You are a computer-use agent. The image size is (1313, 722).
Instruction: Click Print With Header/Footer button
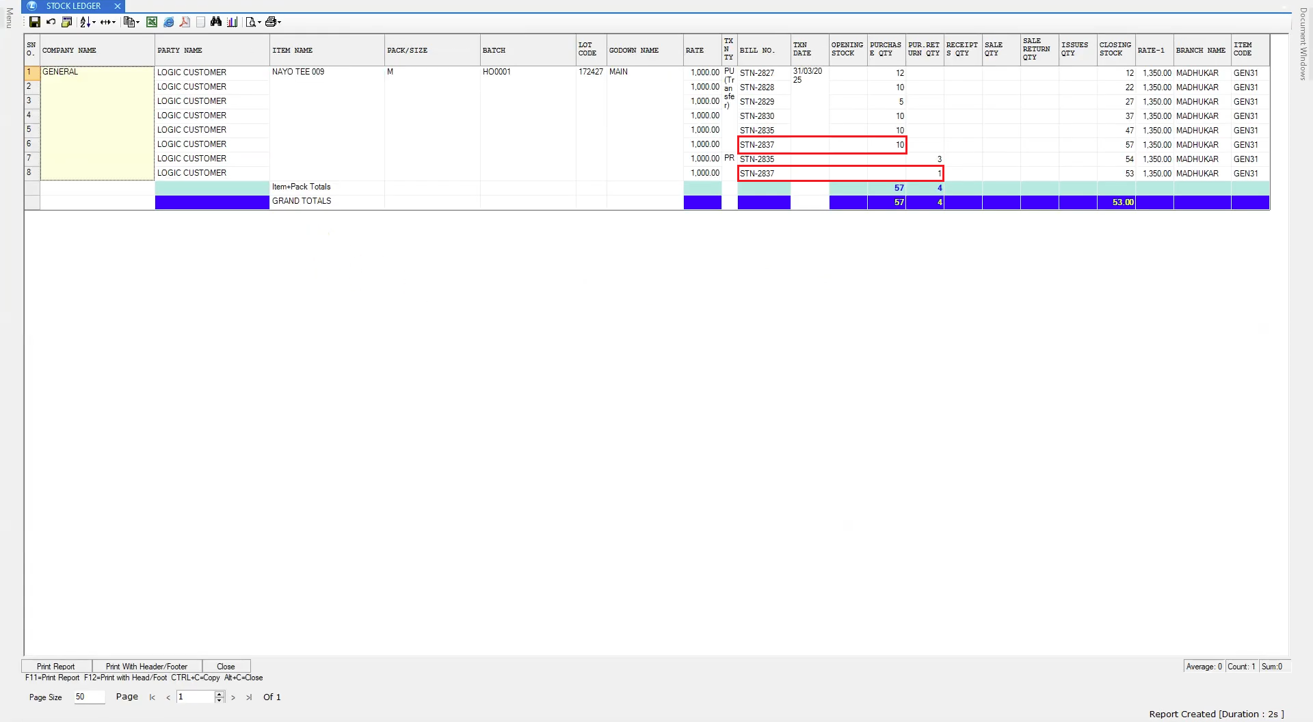tap(146, 666)
